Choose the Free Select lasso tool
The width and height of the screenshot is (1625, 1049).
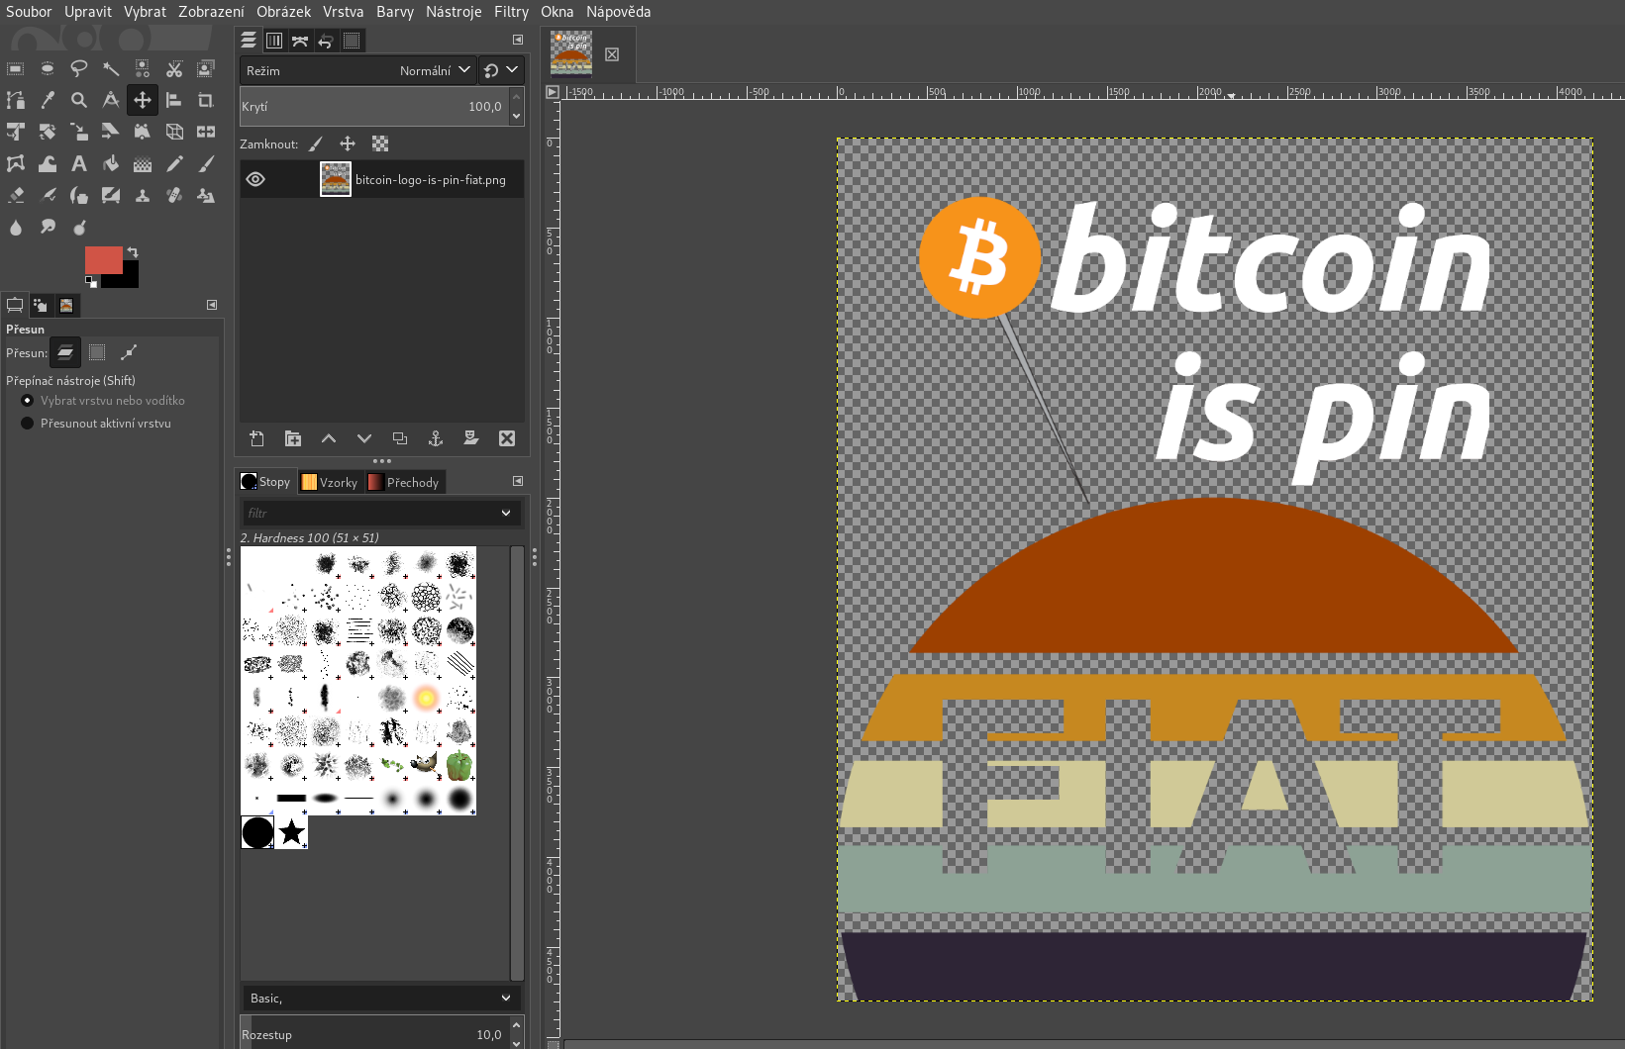click(79, 68)
